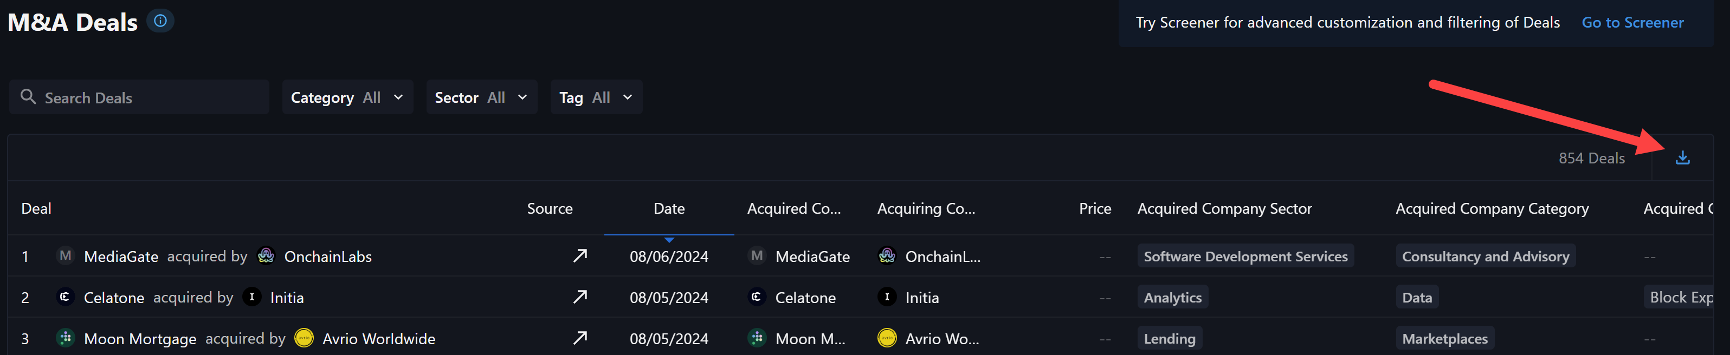
Task: Focus the Search Deals input field
Action: pyautogui.click(x=139, y=97)
